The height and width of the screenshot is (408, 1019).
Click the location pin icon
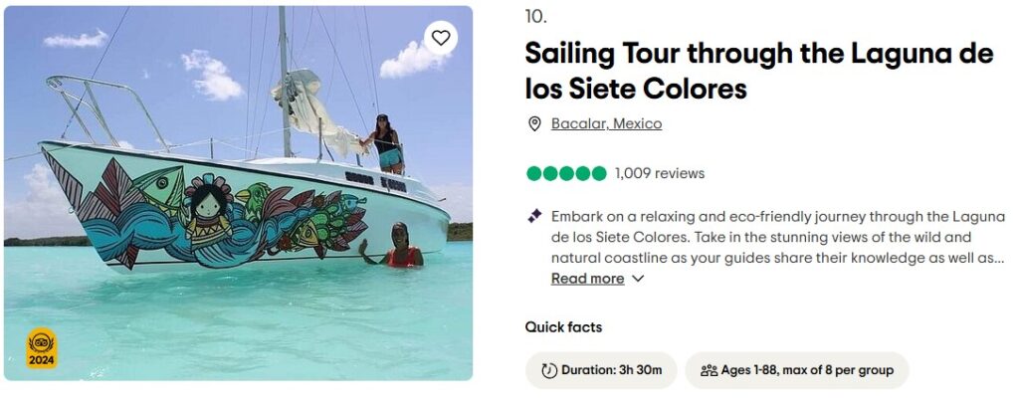click(x=535, y=124)
